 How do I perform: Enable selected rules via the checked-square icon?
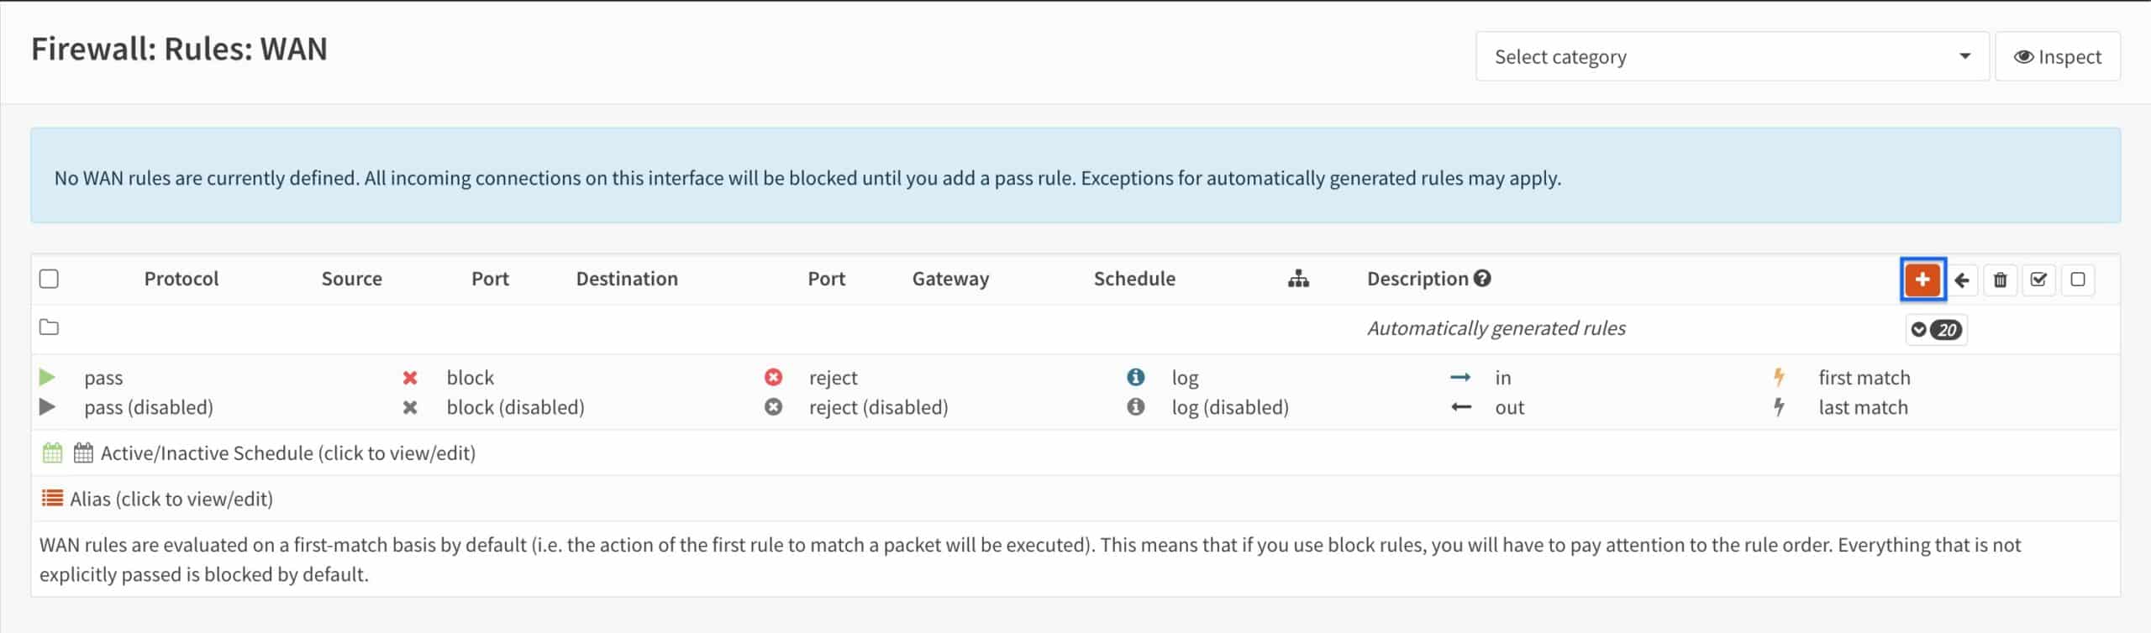(2039, 280)
